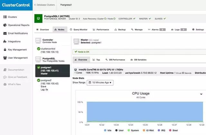
Task: Click the Email Notifications envelope icon
Action: tap(5, 33)
